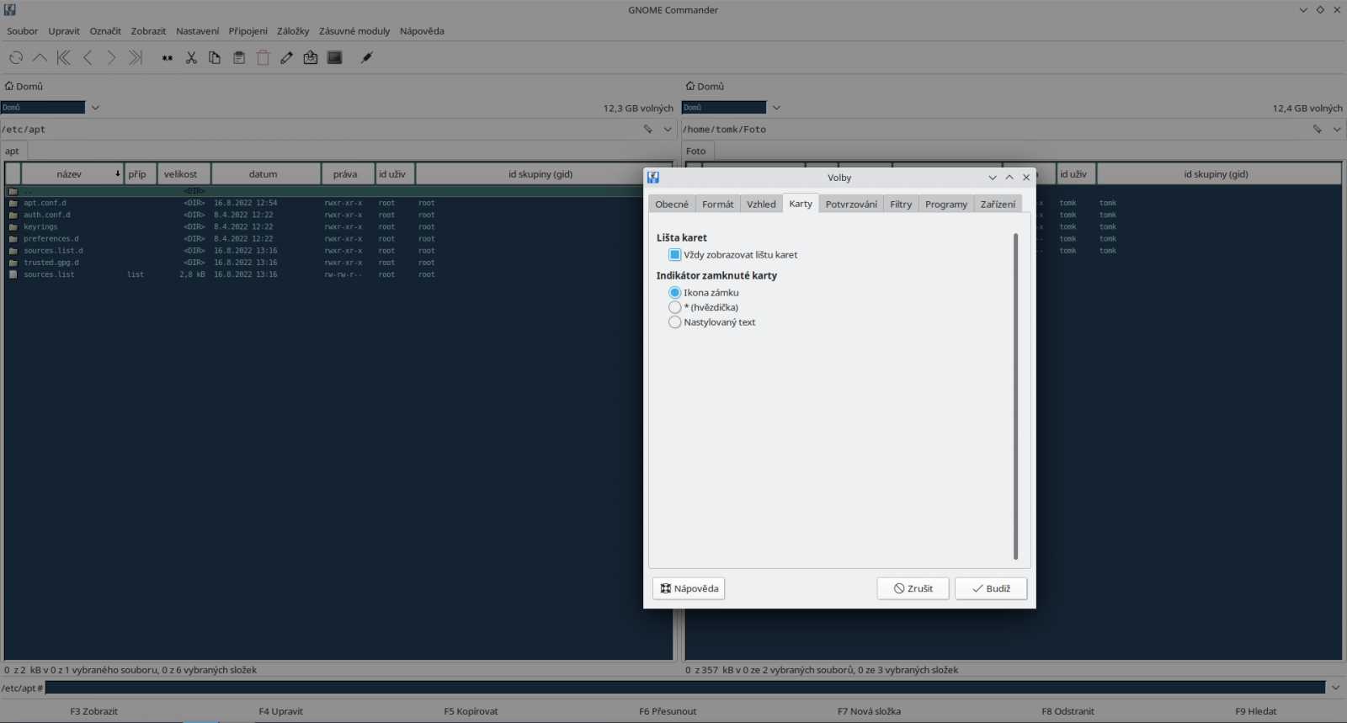Image resolution: width=1347 pixels, height=723 pixels.
Task: Open right panel Domů device combo box
Action: (724, 108)
